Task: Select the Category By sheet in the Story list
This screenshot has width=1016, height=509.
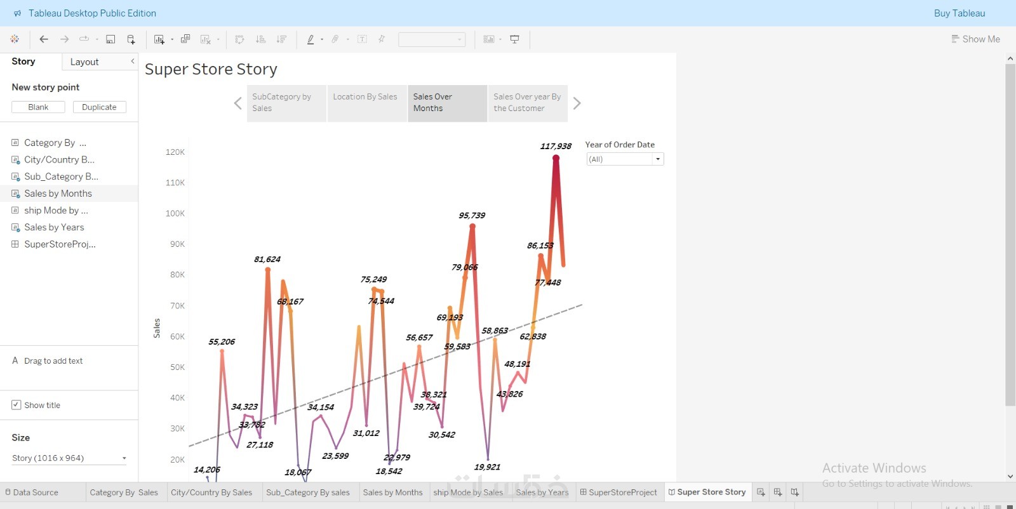Action: pyautogui.click(x=69, y=143)
